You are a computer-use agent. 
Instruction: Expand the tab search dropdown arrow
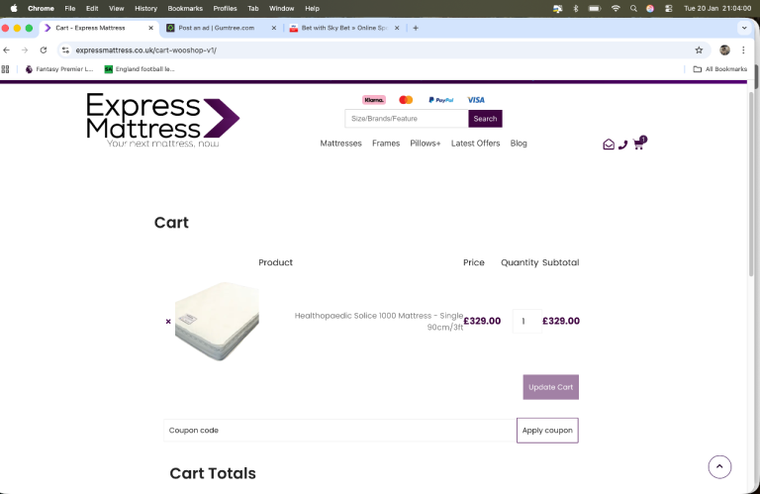pos(743,28)
